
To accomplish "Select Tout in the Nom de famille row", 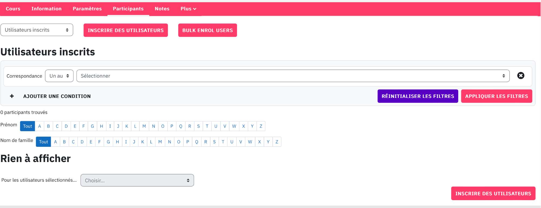I will [44, 142].
